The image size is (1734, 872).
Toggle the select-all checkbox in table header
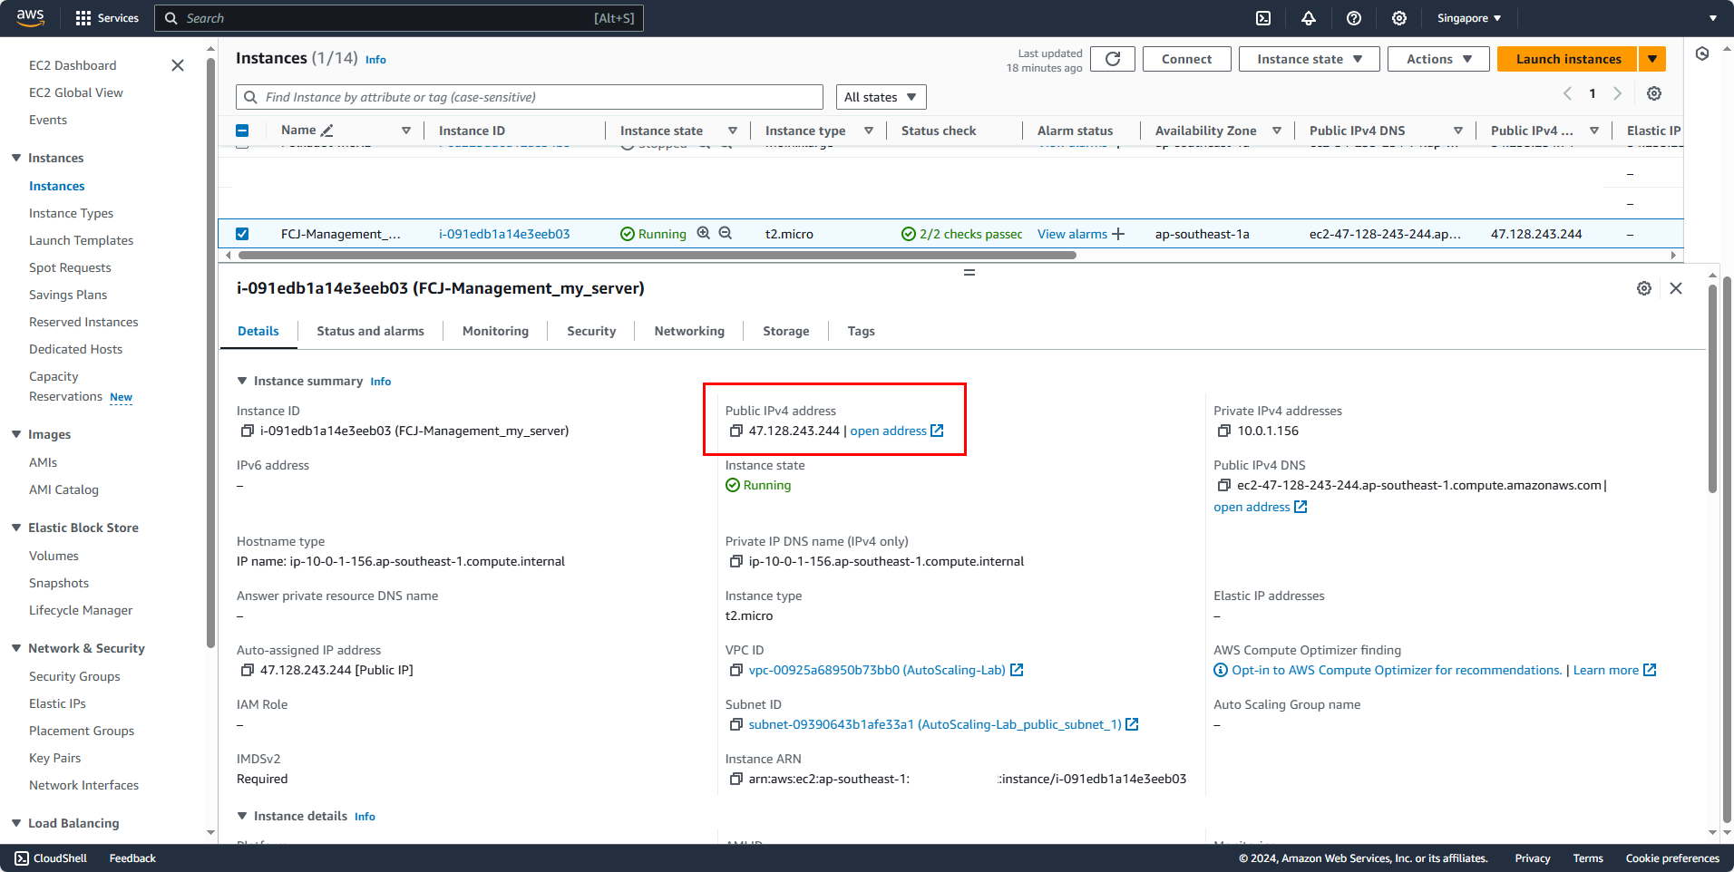[x=242, y=130]
